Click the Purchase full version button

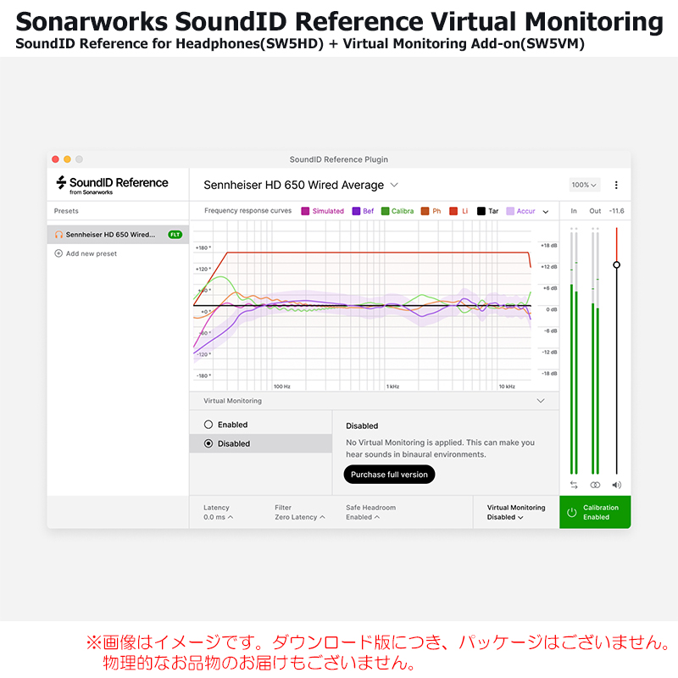pyautogui.click(x=389, y=475)
